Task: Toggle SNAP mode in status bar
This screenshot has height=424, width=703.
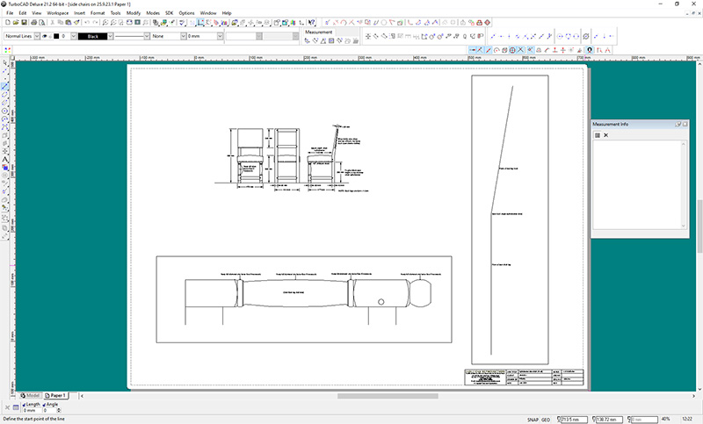Action: (532, 419)
